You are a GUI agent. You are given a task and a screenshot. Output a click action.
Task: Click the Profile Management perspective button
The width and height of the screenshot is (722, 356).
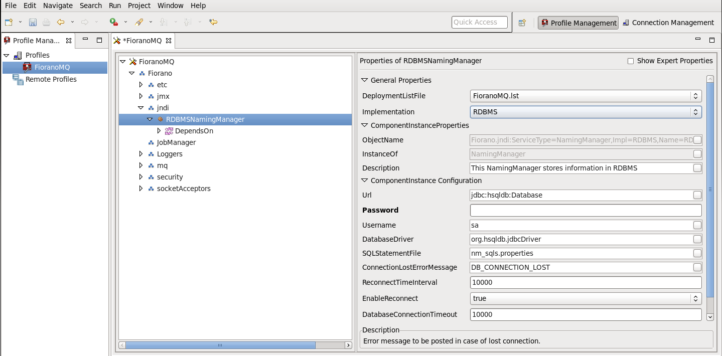(579, 23)
